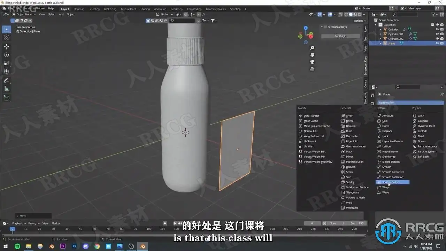
Task: Click the End frame field
Action: coord(357,223)
